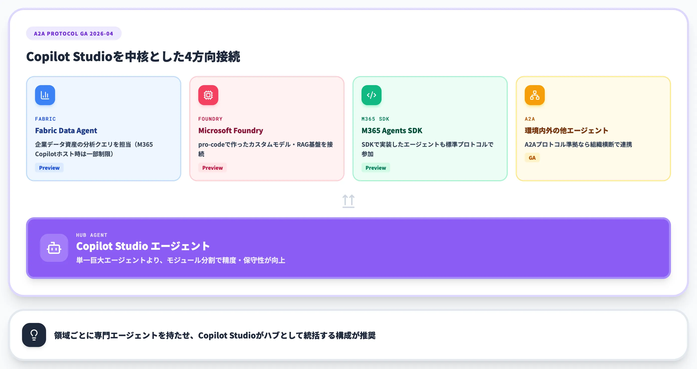Click the FABRIC category label
Image resolution: width=697 pixels, height=369 pixels.
(45, 119)
